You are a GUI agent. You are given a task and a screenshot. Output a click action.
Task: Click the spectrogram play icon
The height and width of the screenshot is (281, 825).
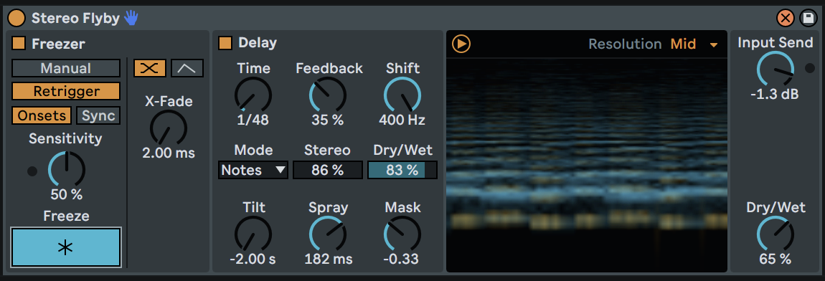pos(461,44)
